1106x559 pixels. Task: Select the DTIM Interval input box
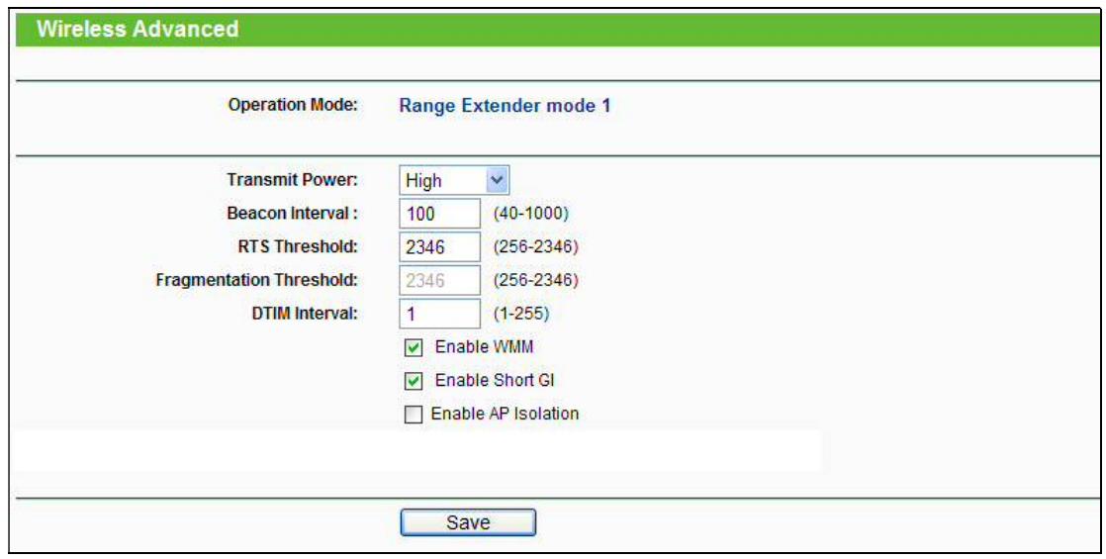(439, 314)
